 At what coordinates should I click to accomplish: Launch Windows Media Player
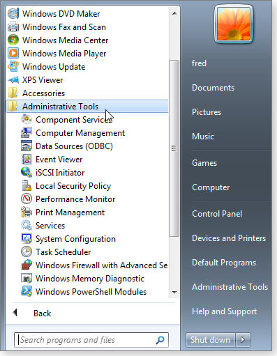[64, 54]
